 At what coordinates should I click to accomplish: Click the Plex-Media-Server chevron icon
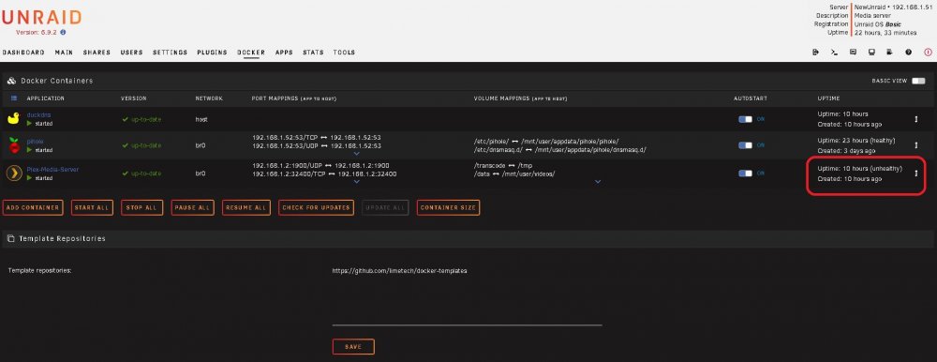pyautogui.click(x=13, y=173)
